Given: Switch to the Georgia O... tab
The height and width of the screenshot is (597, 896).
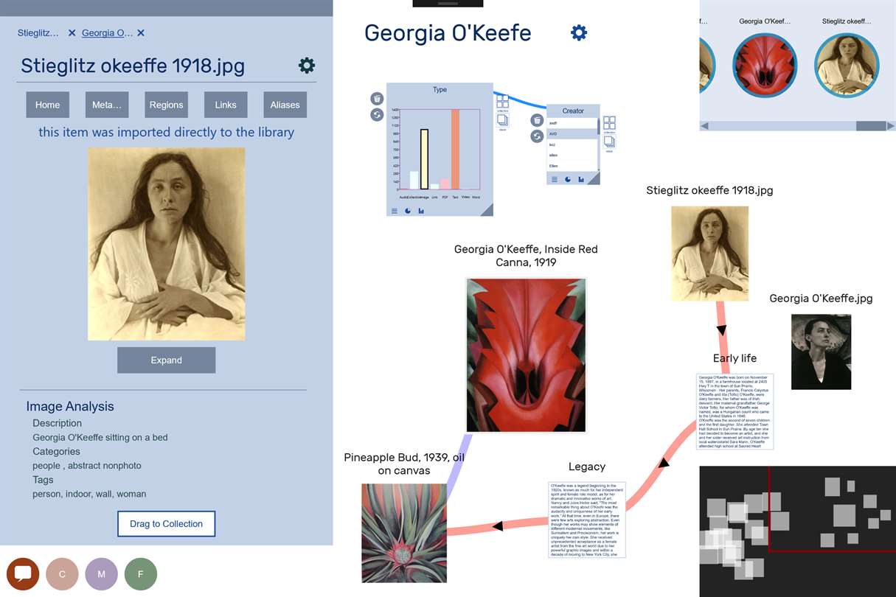Looking at the screenshot, I should [108, 33].
